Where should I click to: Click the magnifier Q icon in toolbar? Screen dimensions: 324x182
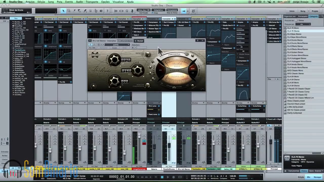[x=127, y=11]
